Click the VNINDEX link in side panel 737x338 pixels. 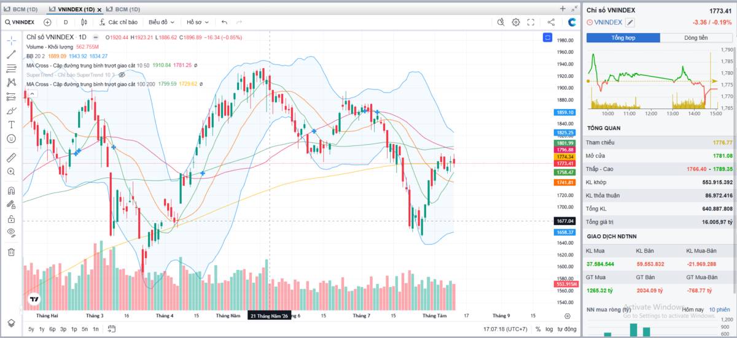609,22
